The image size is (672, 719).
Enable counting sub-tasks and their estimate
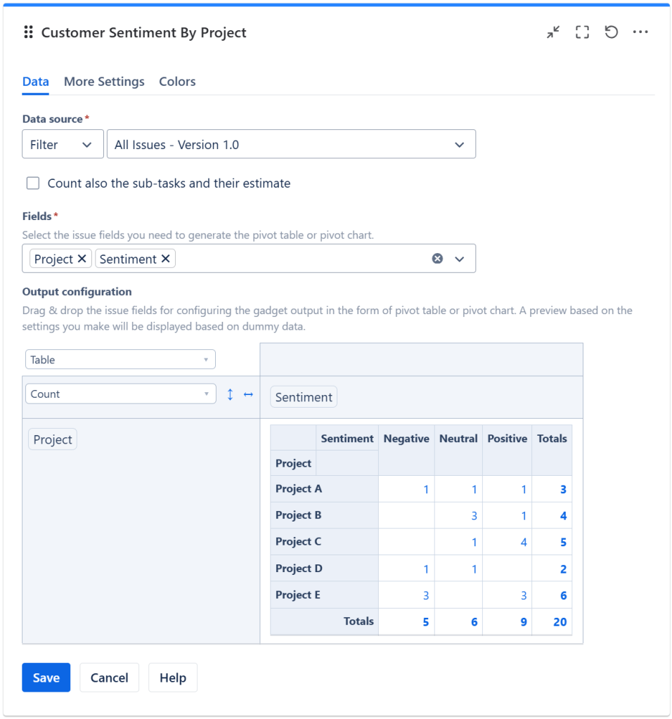(x=33, y=183)
